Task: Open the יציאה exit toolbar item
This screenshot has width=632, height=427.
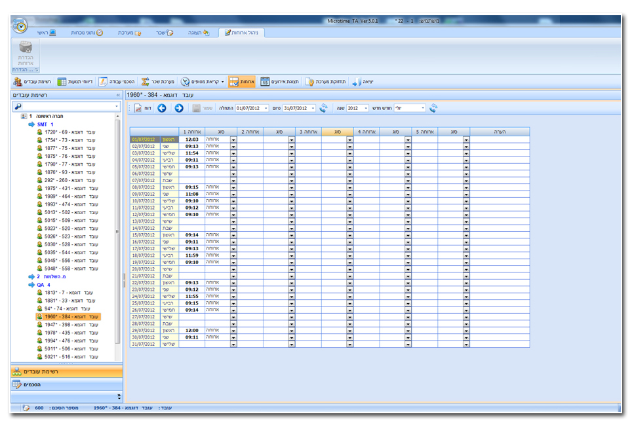Action: click(x=363, y=82)
